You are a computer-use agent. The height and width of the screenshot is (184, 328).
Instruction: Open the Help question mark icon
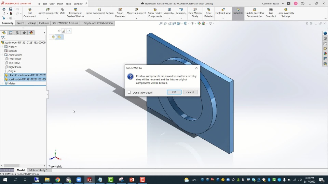pyautogui.click(x=302, y=3)
